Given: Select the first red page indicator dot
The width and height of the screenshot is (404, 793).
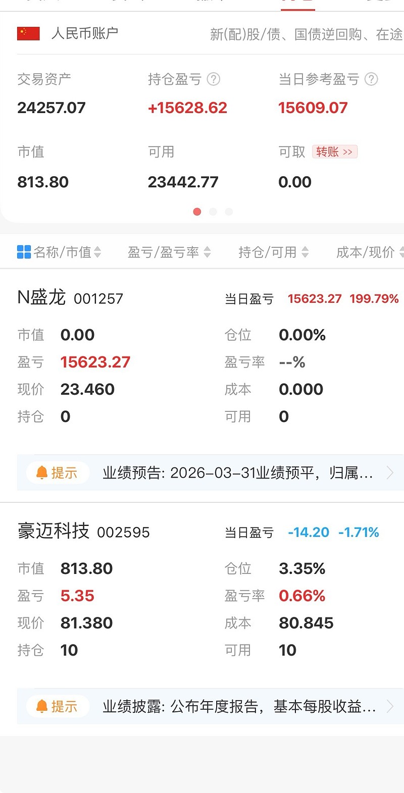Looking at the screenshot, I should tap(197, 212).
